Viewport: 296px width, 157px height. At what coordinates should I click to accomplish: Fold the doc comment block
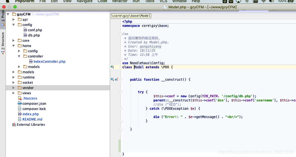click(x=121, y=34)
